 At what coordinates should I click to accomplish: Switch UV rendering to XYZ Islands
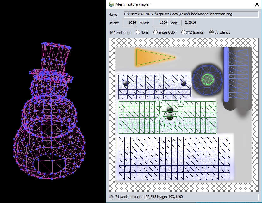183,32
